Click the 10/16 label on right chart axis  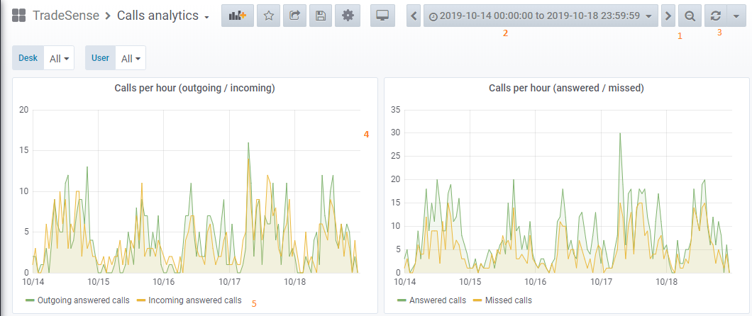(x=535, y=281)
